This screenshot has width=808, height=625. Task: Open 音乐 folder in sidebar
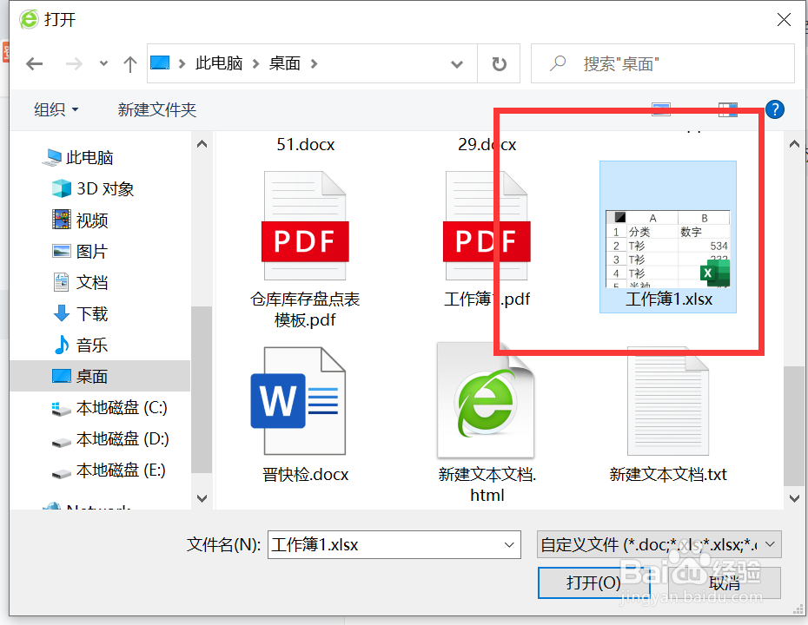tap(81, 345)
